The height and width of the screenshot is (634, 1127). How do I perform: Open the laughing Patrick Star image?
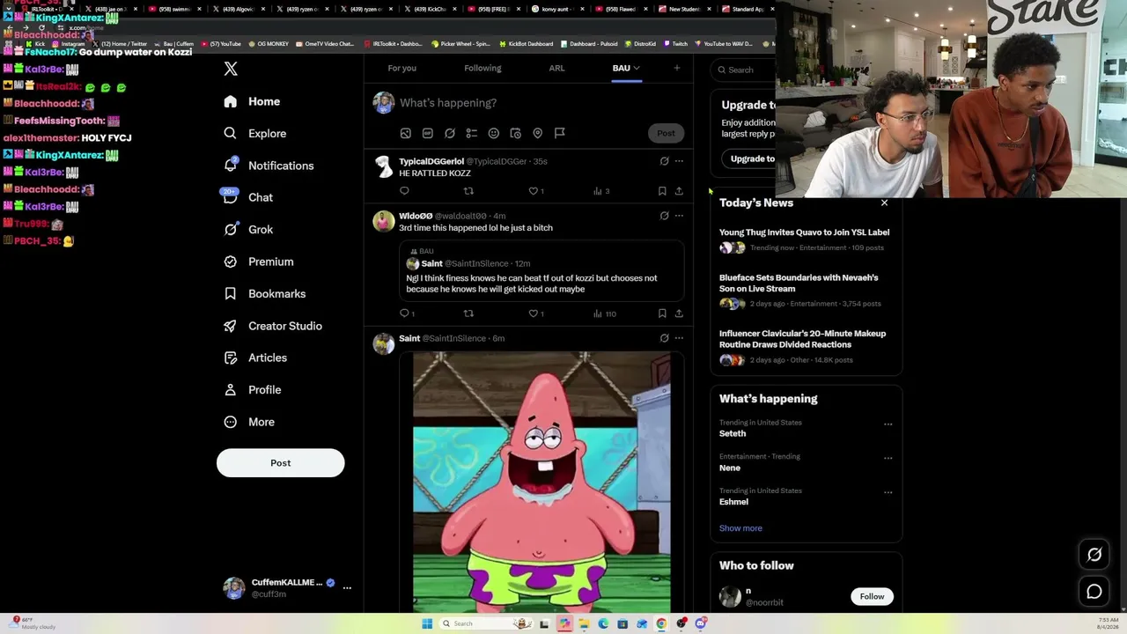click(x=541, y=483)
